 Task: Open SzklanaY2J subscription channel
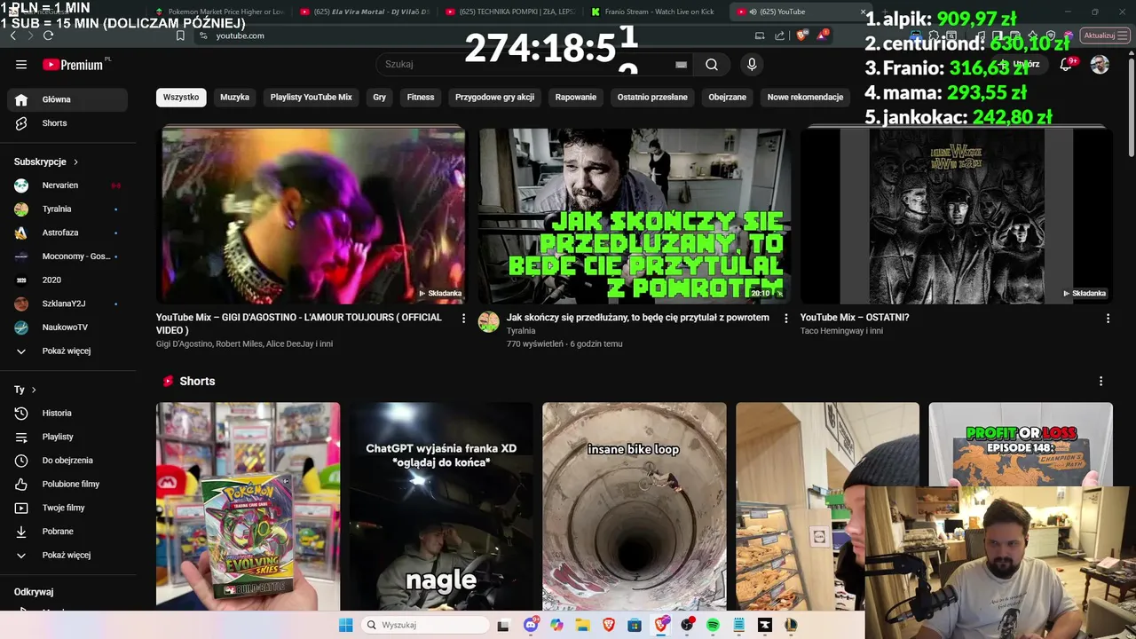(67, 304)
